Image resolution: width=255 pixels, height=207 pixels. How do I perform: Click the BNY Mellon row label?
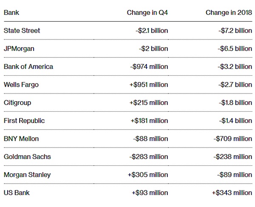pyautogui.click(x=21, y=139)
